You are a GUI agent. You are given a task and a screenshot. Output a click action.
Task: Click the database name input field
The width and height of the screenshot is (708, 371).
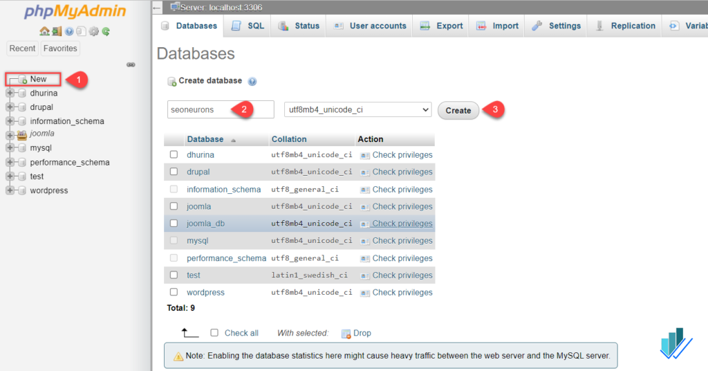pos(221,109)
